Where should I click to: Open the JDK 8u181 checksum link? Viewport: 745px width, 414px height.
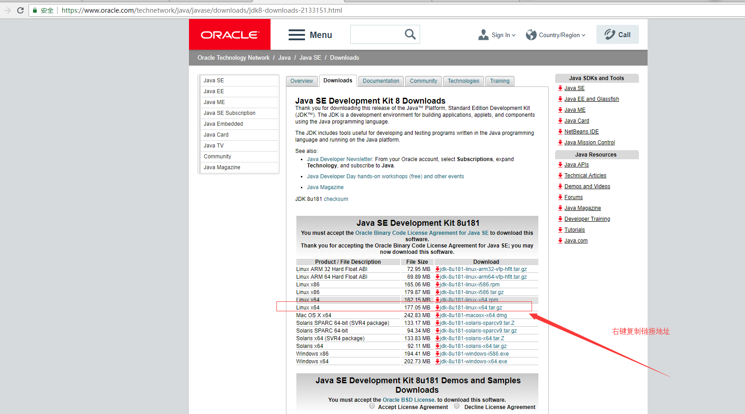click(x=336, y=199)
